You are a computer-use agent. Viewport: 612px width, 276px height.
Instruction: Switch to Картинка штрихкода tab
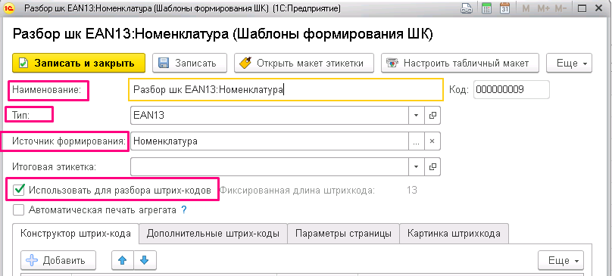click(x=454, y=234)
